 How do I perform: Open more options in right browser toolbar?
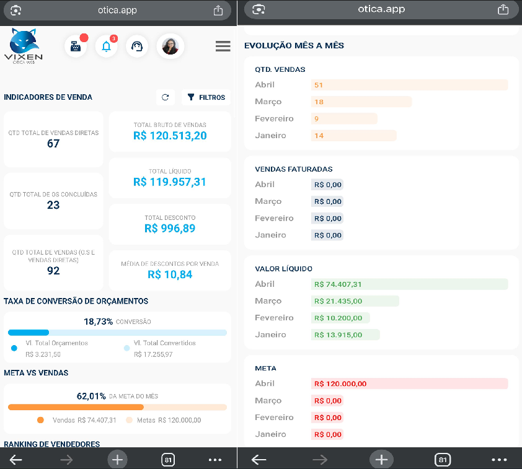pyautogui.click(x=499, y=460)
